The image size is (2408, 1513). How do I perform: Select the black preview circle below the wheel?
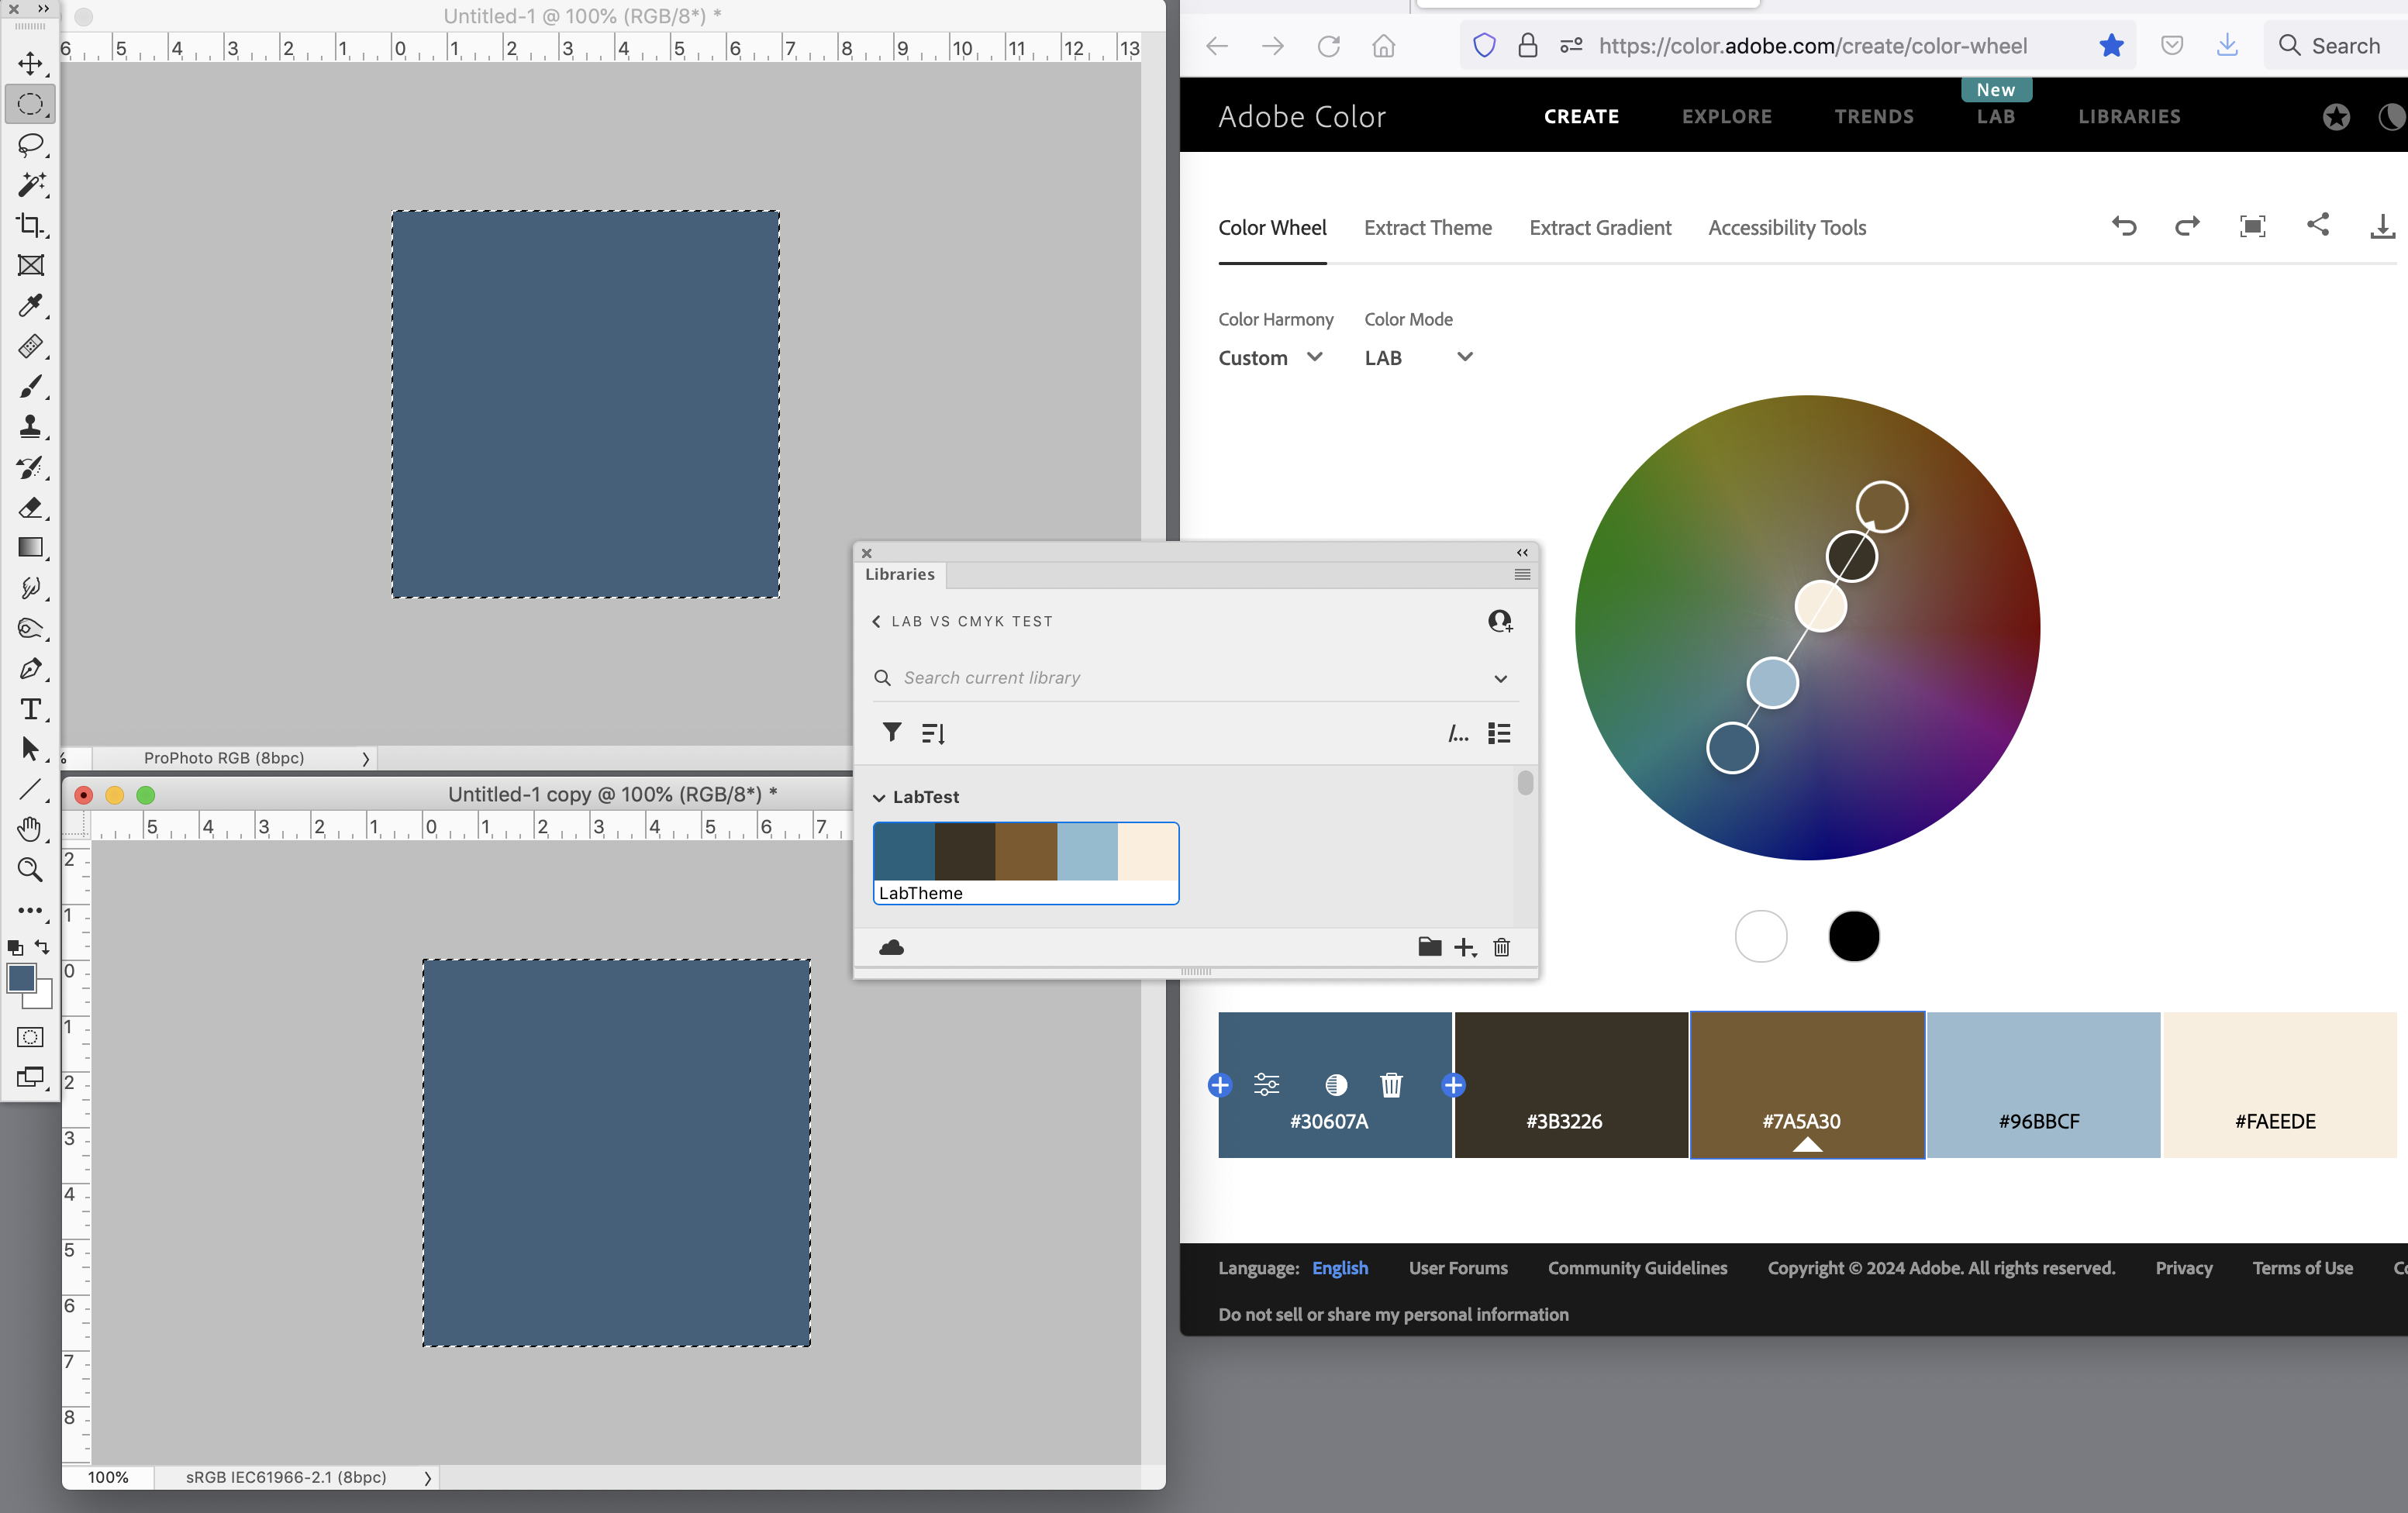tap(1853, 936)
